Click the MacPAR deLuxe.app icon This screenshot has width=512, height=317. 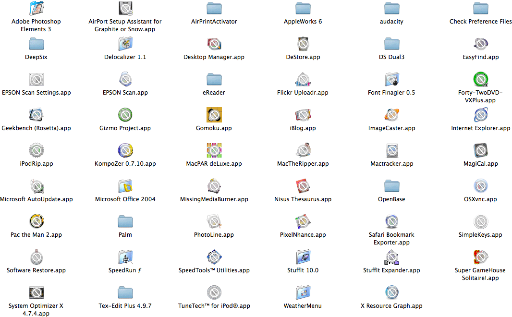(214, 150)
